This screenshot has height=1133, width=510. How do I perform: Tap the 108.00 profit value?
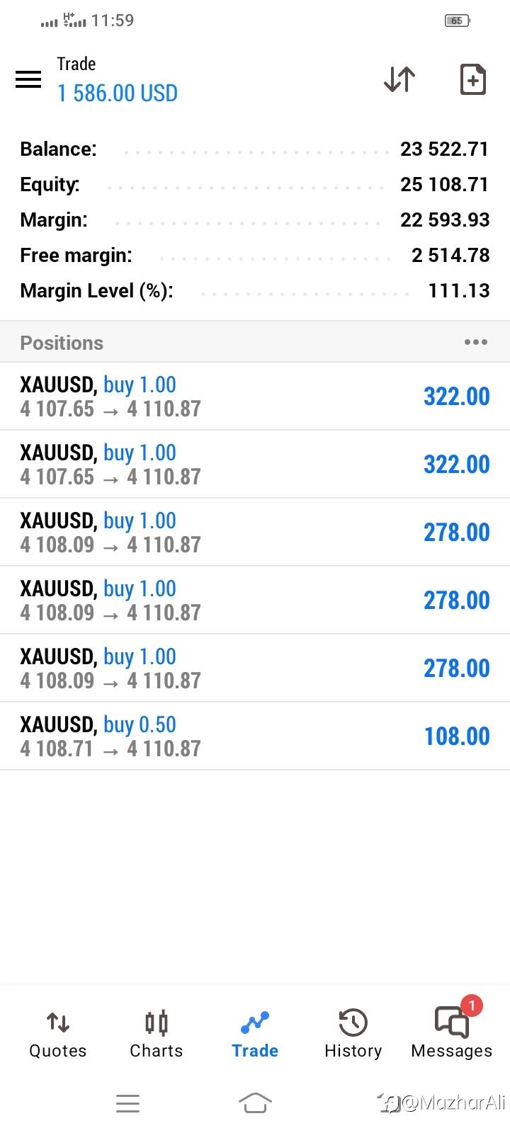coord(457,736)
